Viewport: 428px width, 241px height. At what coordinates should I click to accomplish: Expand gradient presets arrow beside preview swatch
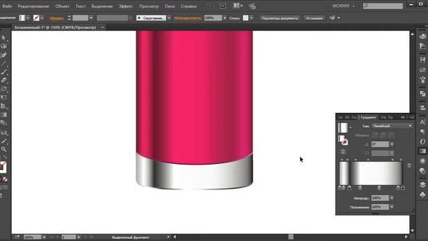coord(350,127)
